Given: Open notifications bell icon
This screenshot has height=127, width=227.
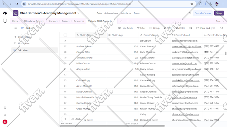Looking at the screenshot, I should [5, 115].
